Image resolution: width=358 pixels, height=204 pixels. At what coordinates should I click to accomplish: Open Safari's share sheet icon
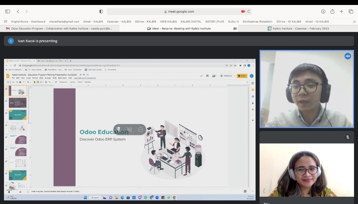point(332,11)
